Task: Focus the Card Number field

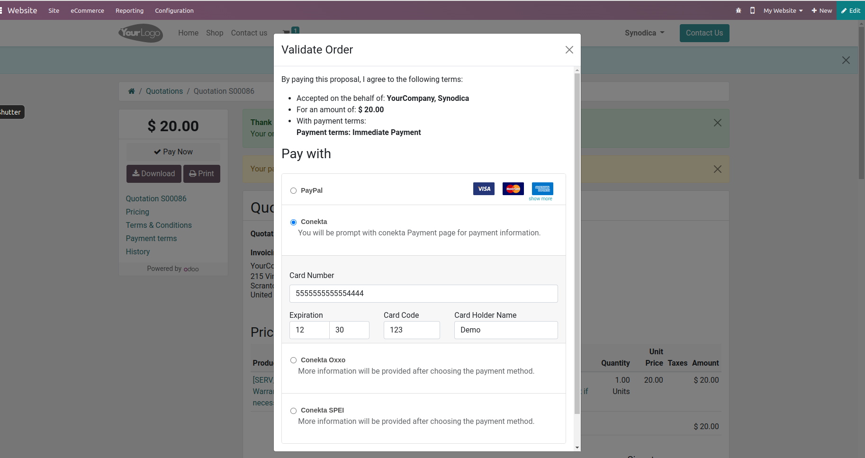Action: 423,294
